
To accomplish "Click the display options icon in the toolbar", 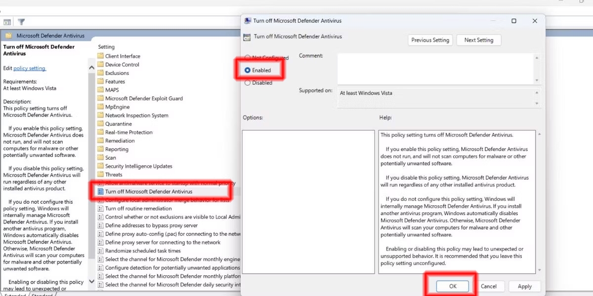I will click(x=7, y=22).
